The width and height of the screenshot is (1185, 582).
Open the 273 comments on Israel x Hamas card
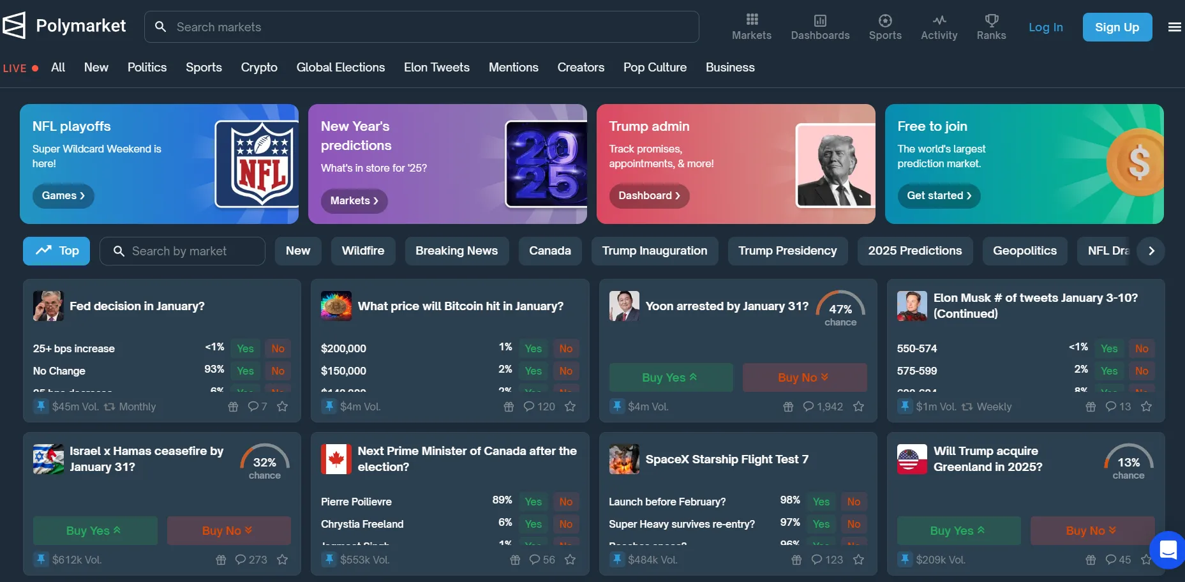pyautogui.click(x=251, y=560)
